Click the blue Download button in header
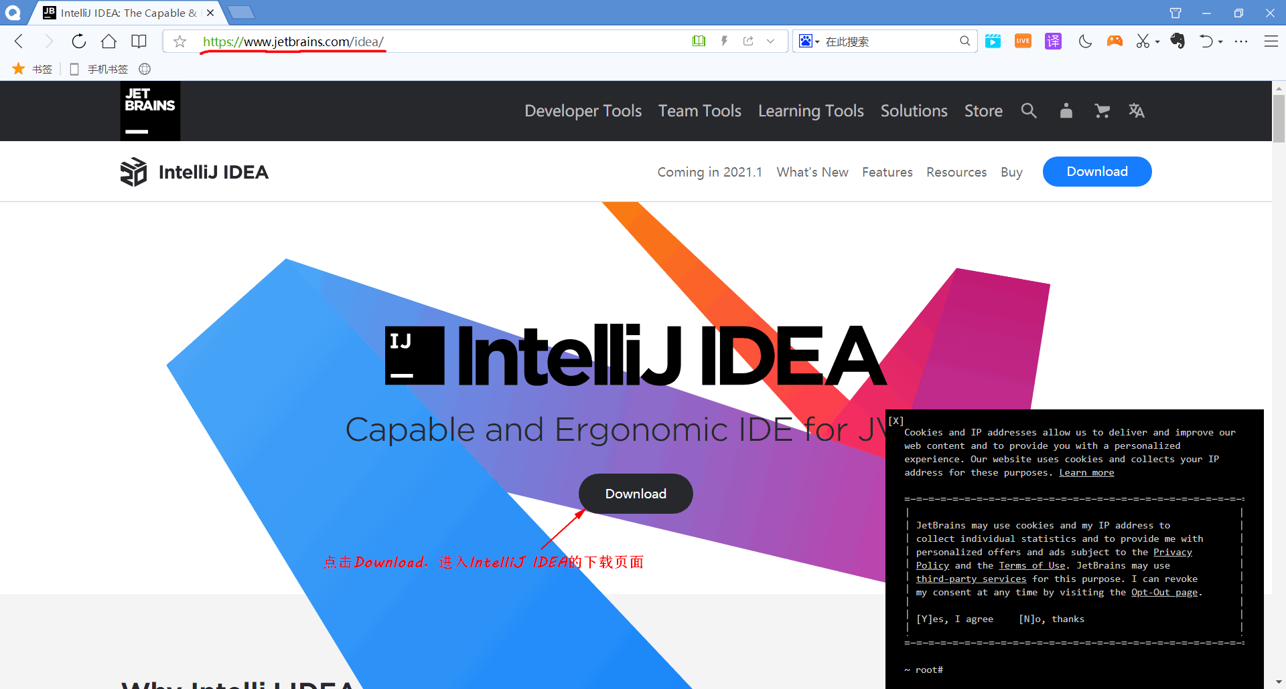 pos(1097,171)
